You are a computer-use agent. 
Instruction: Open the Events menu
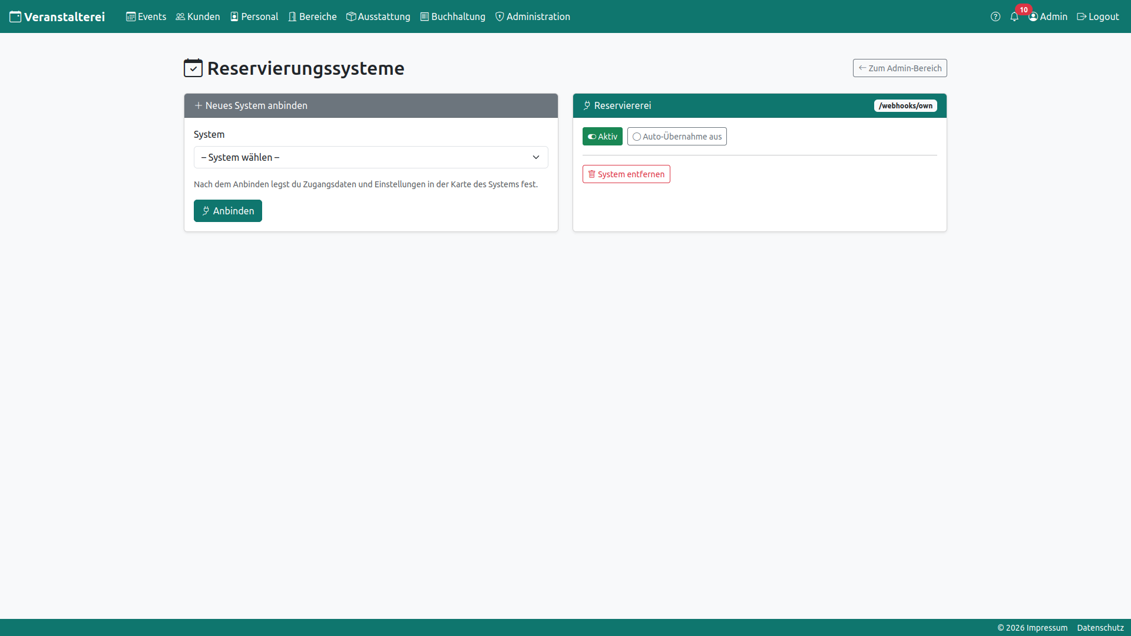(x=146, y=16)
